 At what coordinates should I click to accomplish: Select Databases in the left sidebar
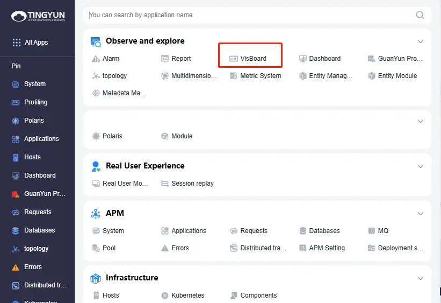(39, 230)
